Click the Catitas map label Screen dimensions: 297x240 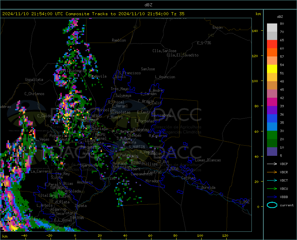point(188,178)
